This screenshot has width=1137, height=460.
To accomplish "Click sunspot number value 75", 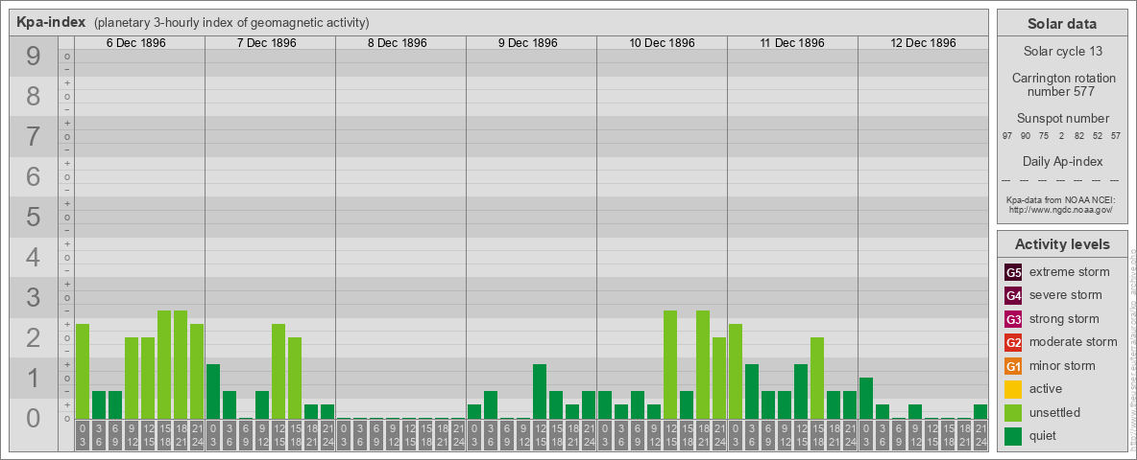I will (1044, 136).
